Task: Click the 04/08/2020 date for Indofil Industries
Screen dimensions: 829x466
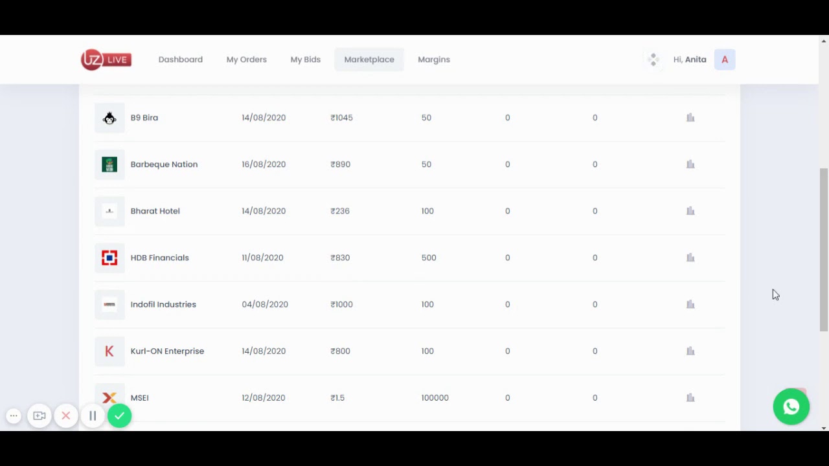Action: [265, 304]
